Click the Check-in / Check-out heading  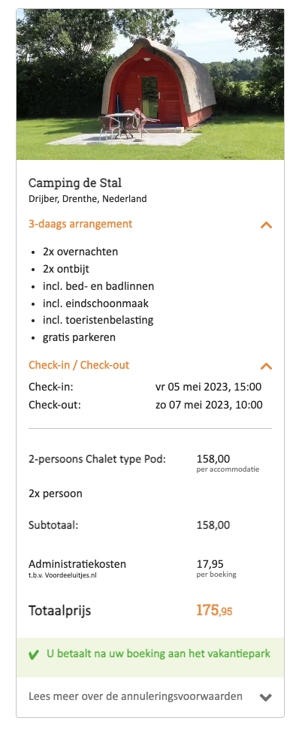click(79, 365)
